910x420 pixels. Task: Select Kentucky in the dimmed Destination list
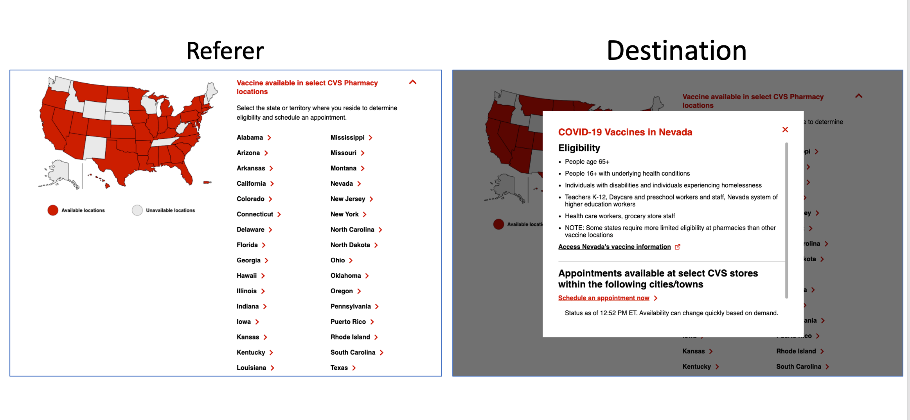pyautogui.click(x=697, y=366)
